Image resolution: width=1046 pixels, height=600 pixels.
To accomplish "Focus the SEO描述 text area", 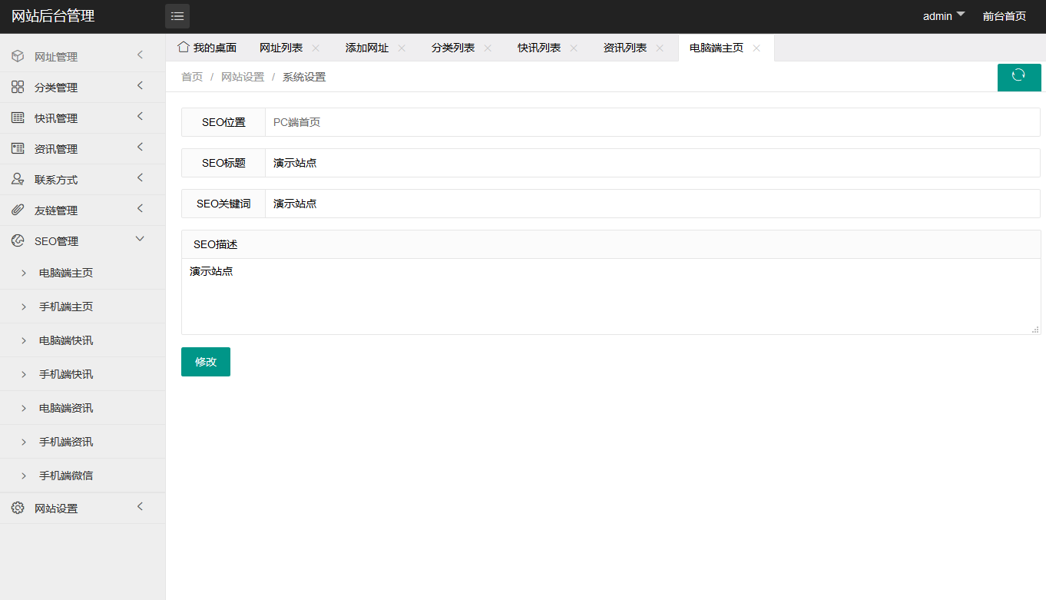I will pyautogui.click(x=611, y=296).
